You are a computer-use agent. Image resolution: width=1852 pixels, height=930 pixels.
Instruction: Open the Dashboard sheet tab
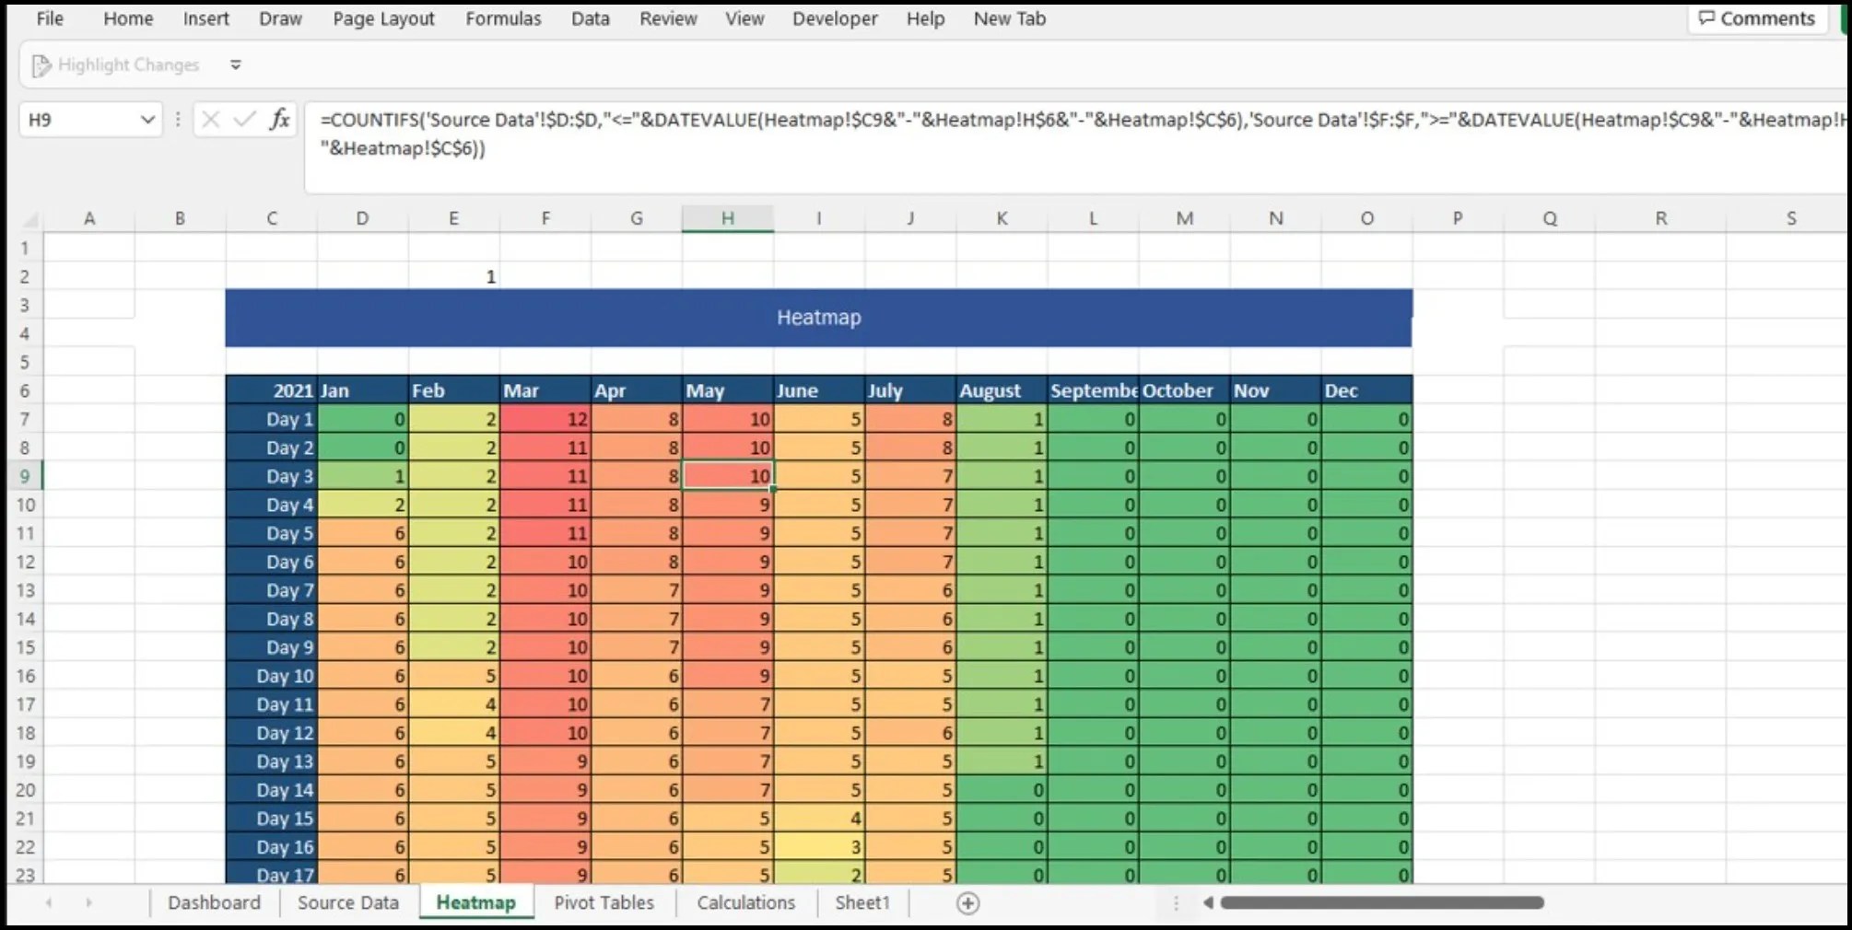[213, 902]
